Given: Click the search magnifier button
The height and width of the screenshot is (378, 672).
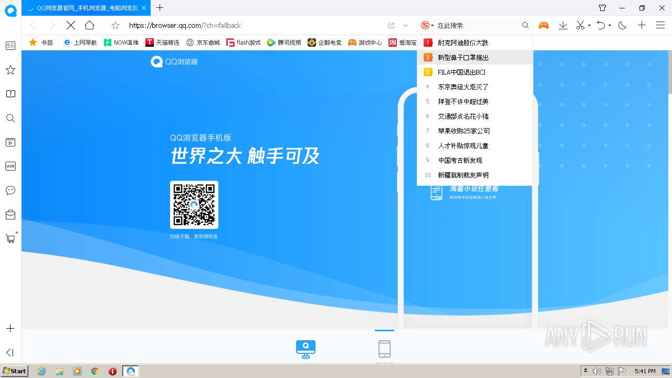Looking at the screenshot, I should pyautogui.click(x=525, y=25).
